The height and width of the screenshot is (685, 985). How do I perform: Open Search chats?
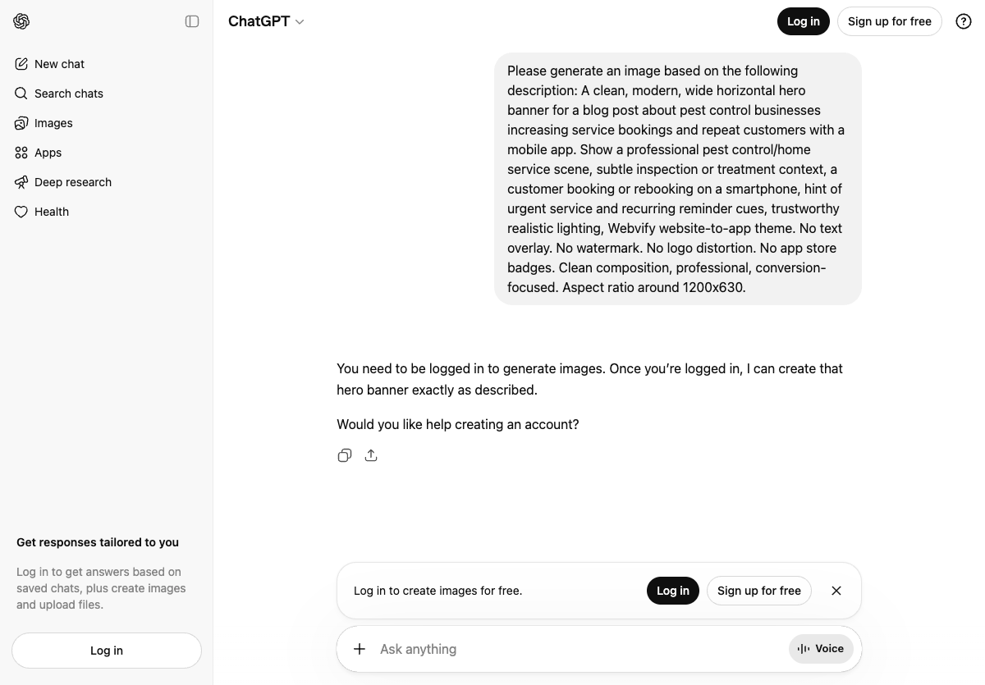(x=68, y=94)
